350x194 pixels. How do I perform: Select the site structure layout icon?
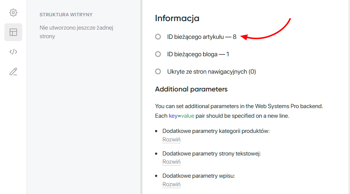[13, 32]
